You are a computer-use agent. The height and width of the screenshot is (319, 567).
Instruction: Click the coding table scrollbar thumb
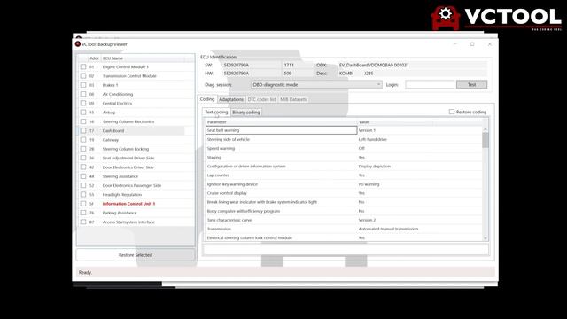[485, 140]
